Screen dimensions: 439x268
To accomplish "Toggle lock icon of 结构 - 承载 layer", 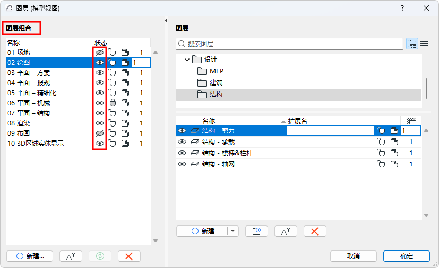I will click(x=381, y=142).
